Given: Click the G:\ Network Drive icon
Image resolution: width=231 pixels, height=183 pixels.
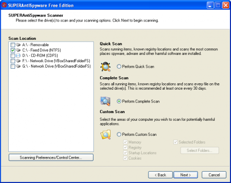Looking at the screenshot, I should [x=18, y=66].
